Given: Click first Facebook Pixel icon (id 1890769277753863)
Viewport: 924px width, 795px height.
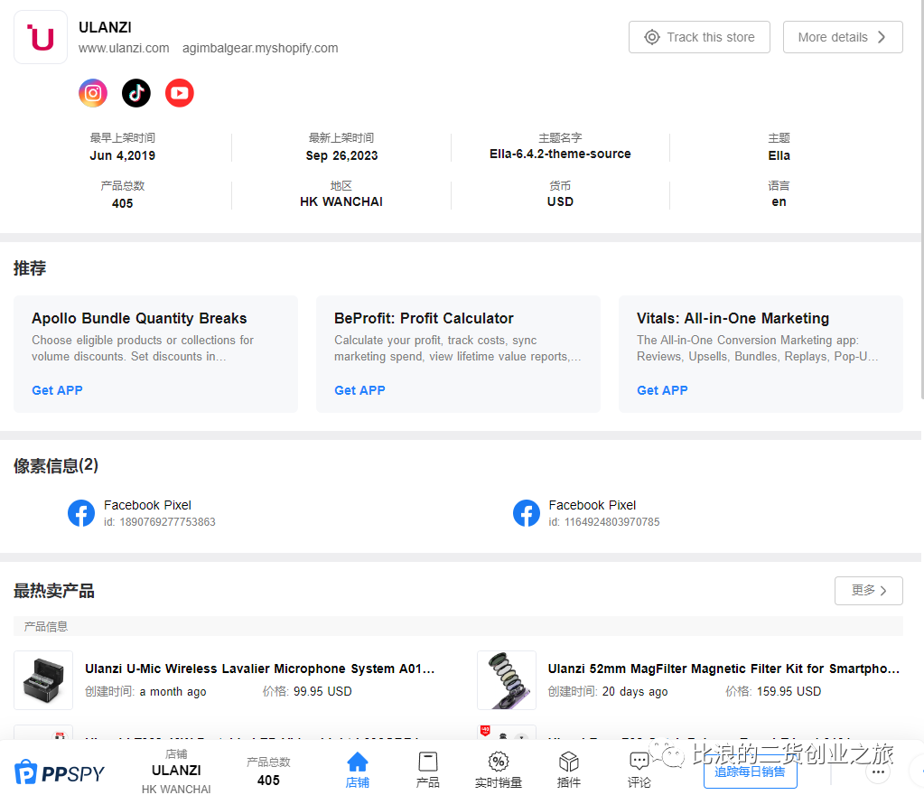Looking at the screenshot, I should 81,513.
